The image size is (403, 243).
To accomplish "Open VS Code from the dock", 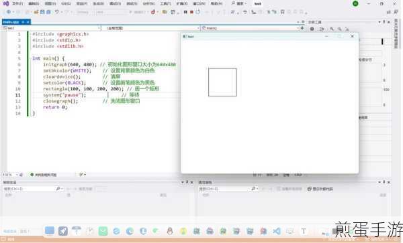I will [x=277, y=231].
